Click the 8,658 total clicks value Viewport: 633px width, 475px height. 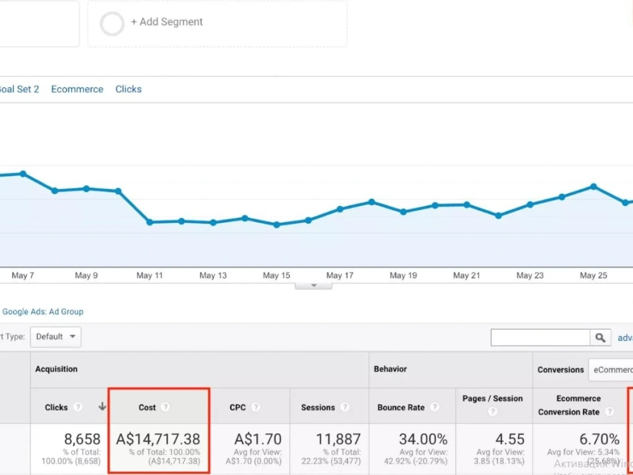82,439
